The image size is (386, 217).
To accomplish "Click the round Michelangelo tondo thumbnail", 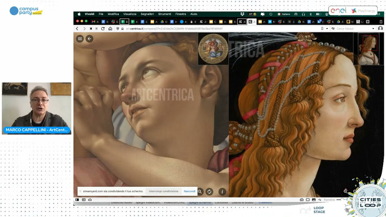I will click(213, 49).
